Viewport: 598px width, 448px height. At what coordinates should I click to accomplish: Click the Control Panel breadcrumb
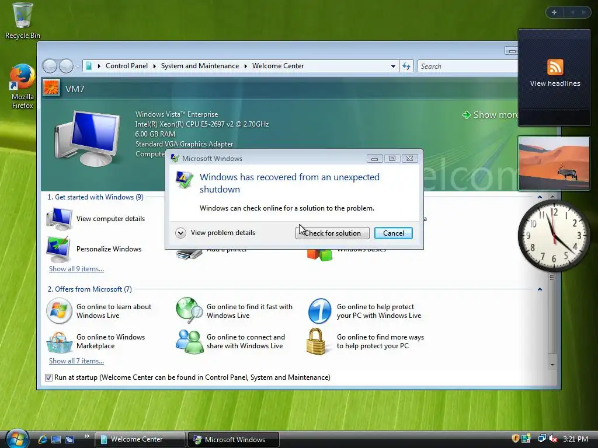126,66
